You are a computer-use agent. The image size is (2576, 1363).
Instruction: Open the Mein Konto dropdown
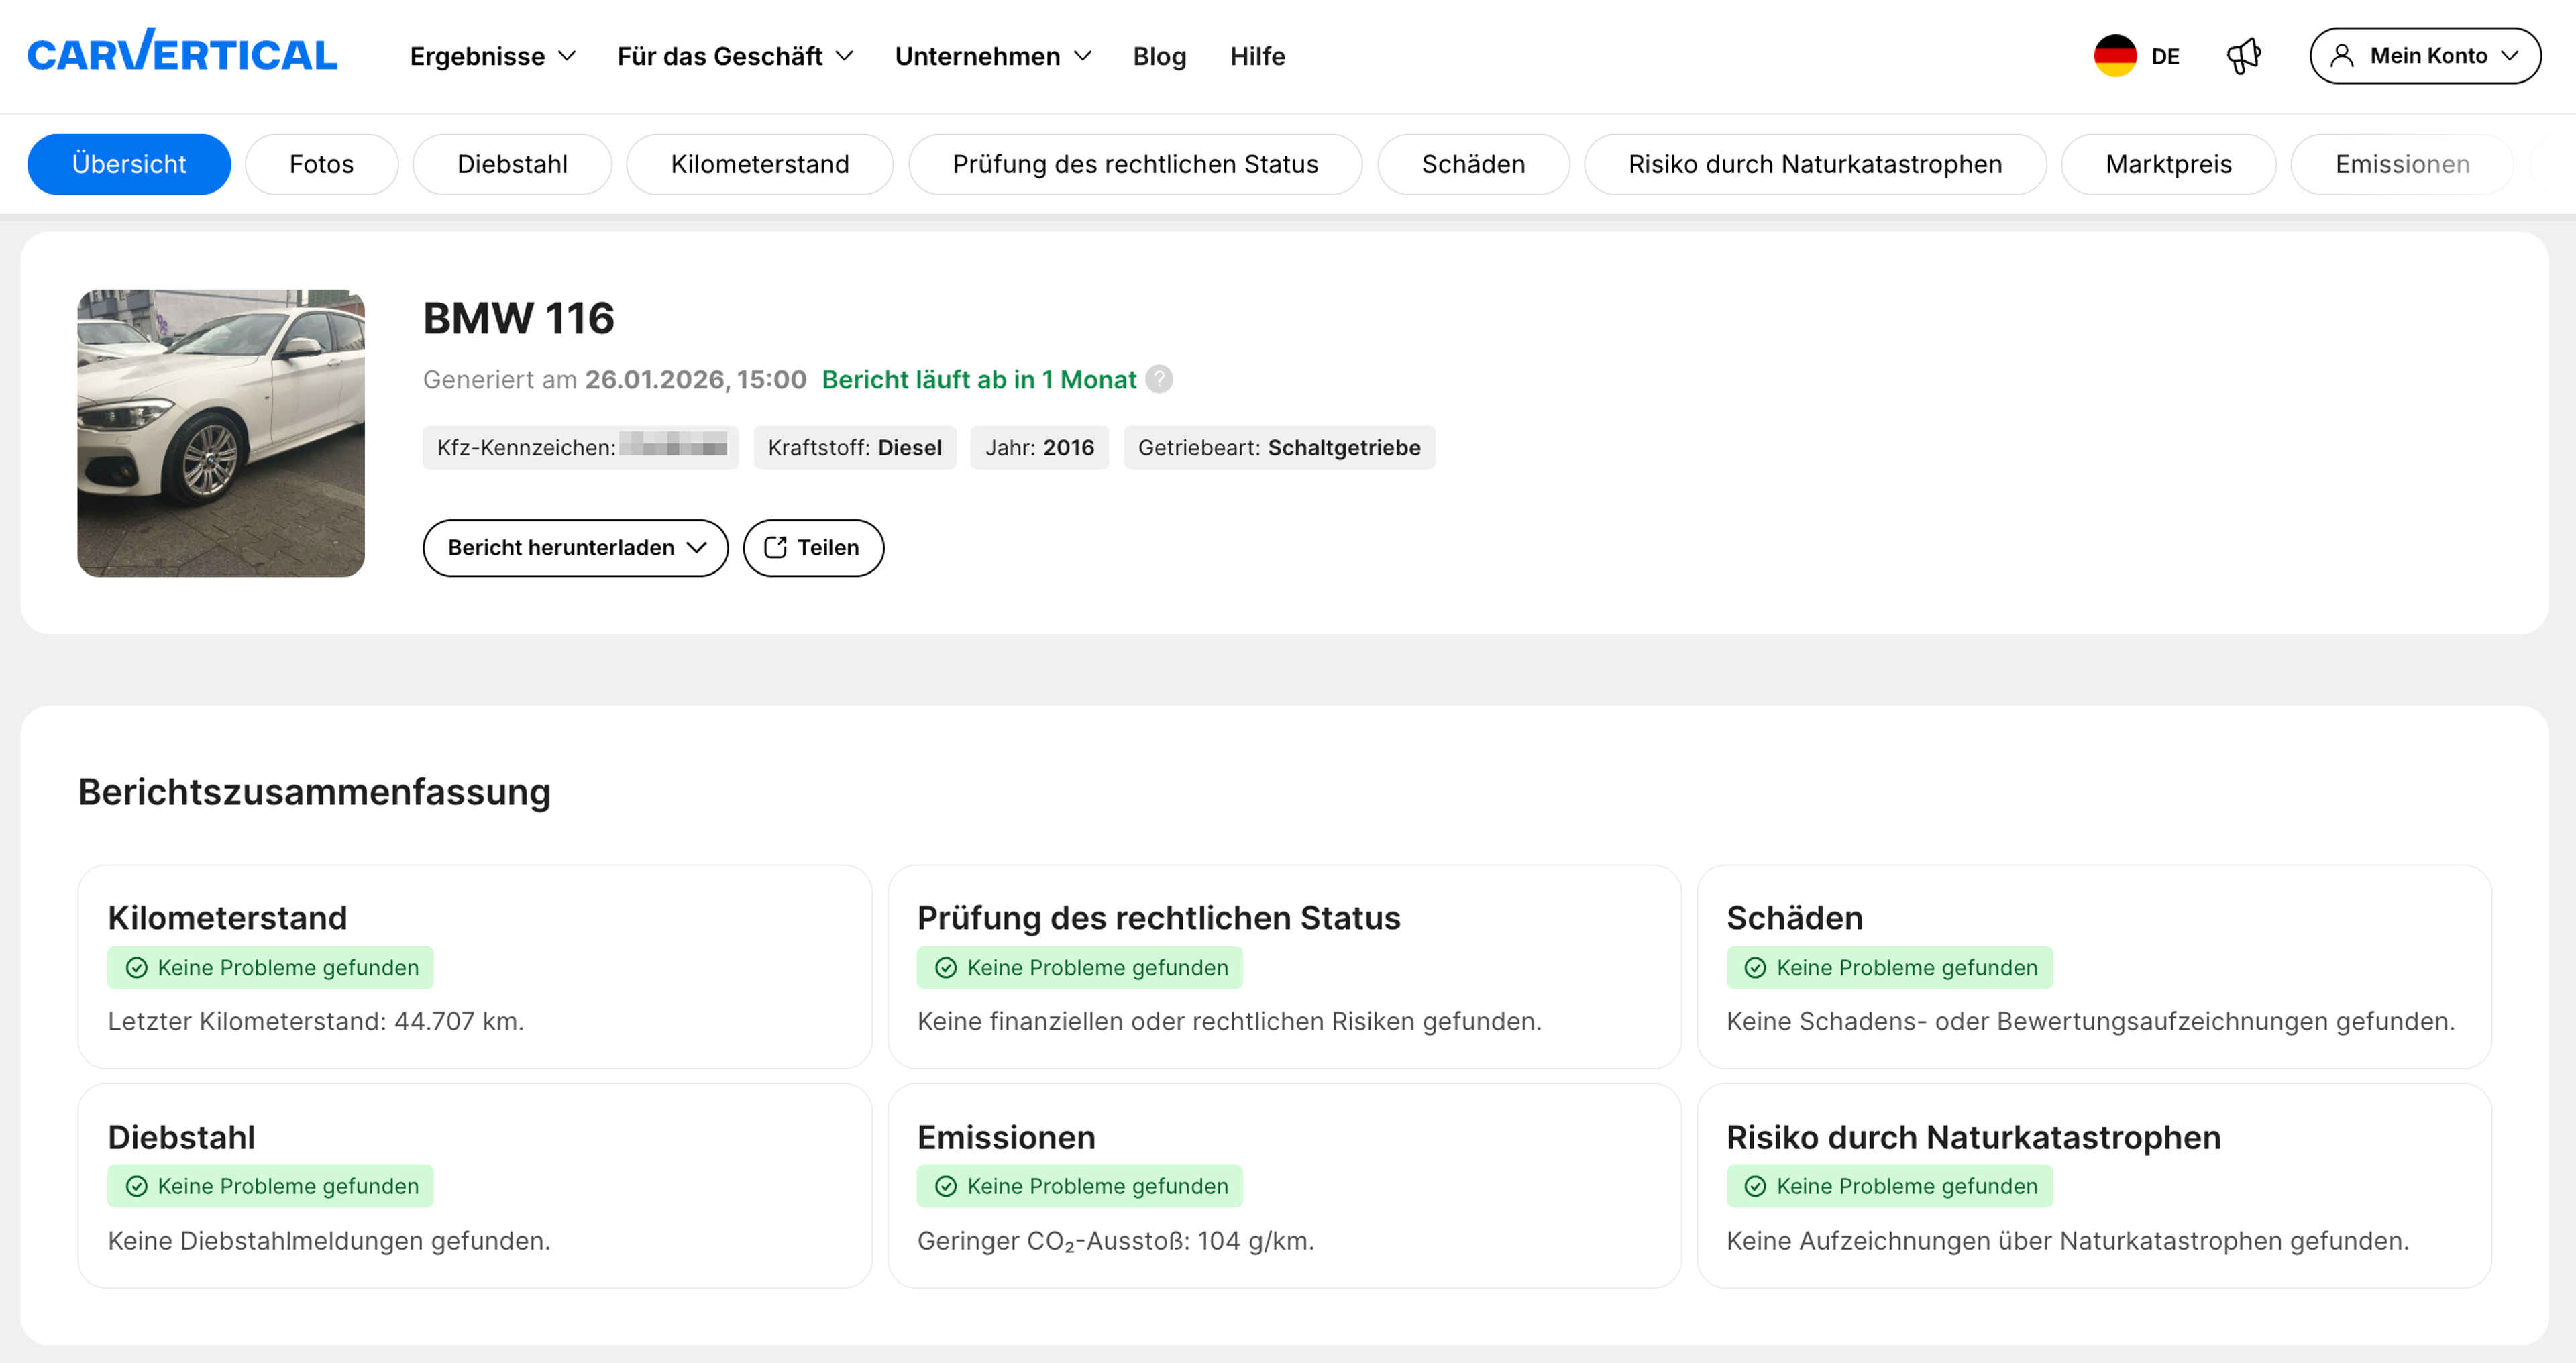point(2425,56)
